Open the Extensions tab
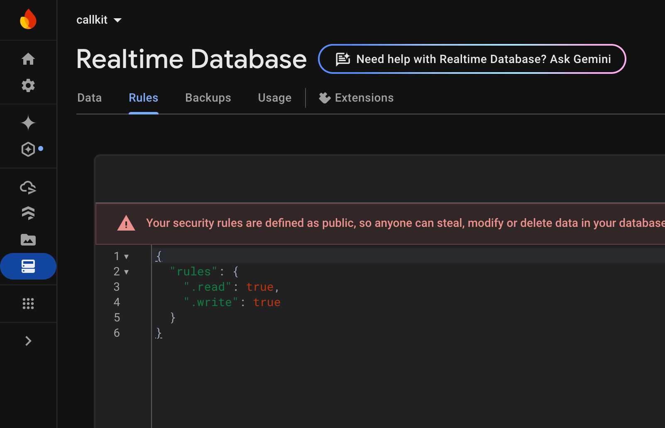Image resolution: width=665 pixels, height=428 pixels. click(x=356, y=98)
